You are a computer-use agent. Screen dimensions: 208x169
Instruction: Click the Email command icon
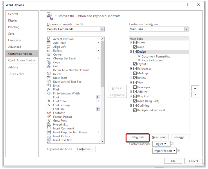coord(49,85)
